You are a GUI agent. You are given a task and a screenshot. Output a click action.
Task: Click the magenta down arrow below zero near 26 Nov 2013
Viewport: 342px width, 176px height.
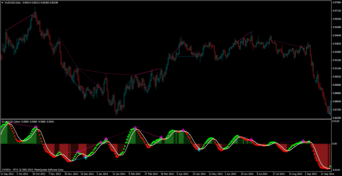coord(78,151)
